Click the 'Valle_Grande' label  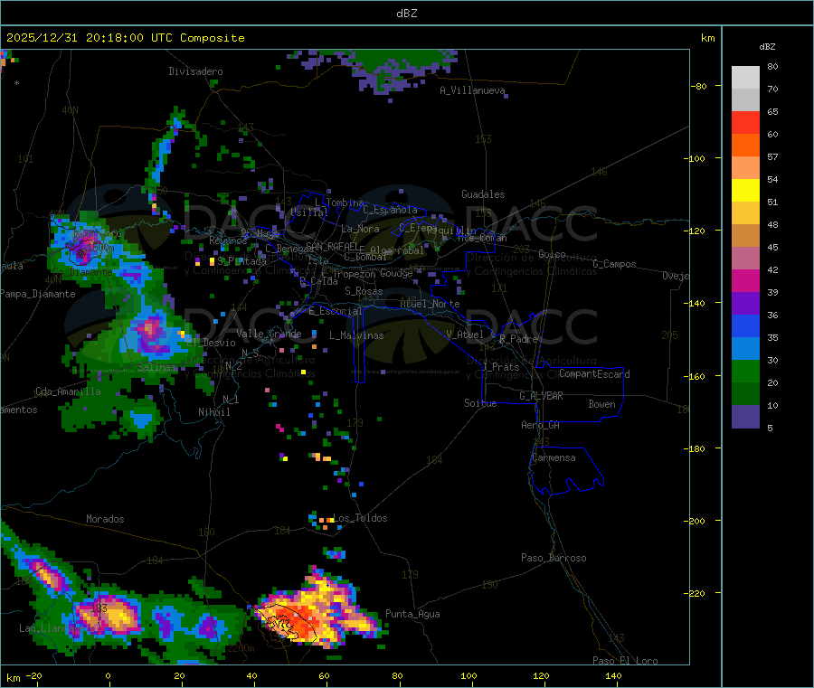(x=269, y=334)
